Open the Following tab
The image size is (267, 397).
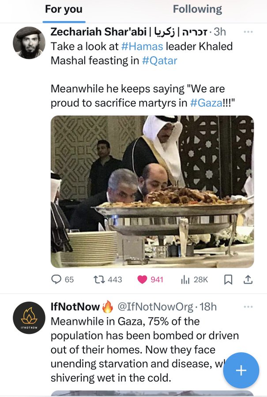click(197, 9)
